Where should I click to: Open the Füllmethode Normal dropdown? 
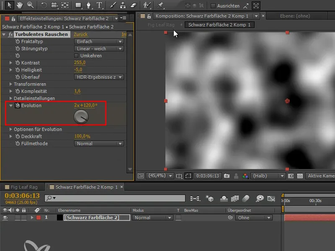(x=99, y=143)
